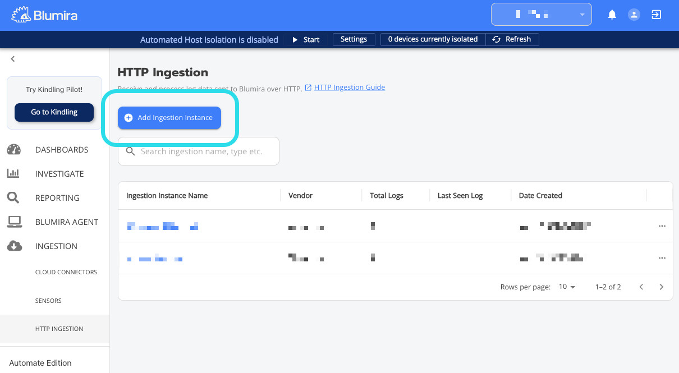
Task: Go to the previous page of results
Action: 641,287
